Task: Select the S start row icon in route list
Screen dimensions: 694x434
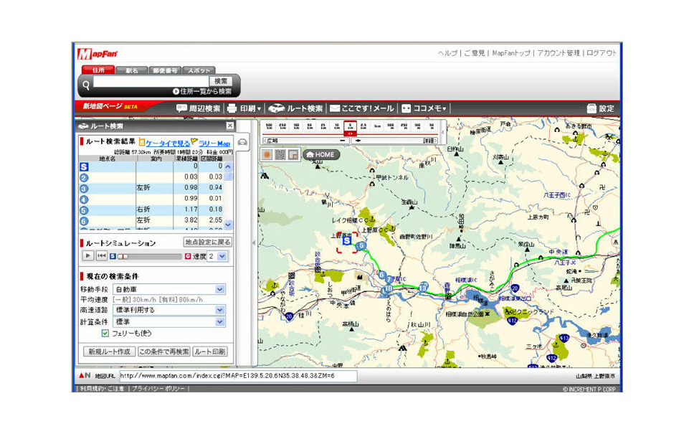Action: point(84,167)
